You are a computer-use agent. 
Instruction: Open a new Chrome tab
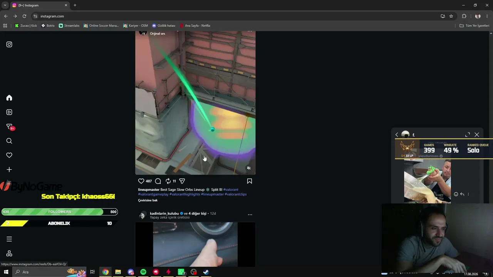click(x=75, y=5)
